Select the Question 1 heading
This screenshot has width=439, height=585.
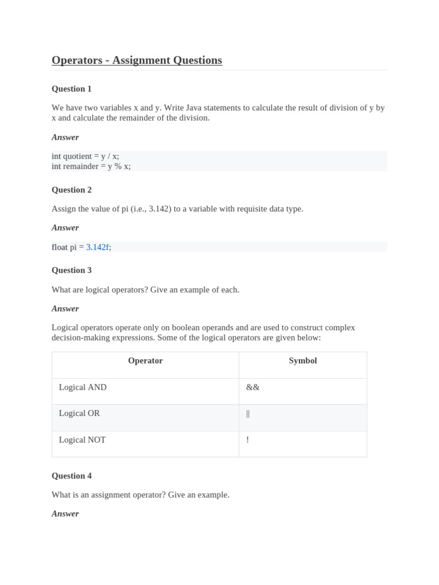point(71,89)
